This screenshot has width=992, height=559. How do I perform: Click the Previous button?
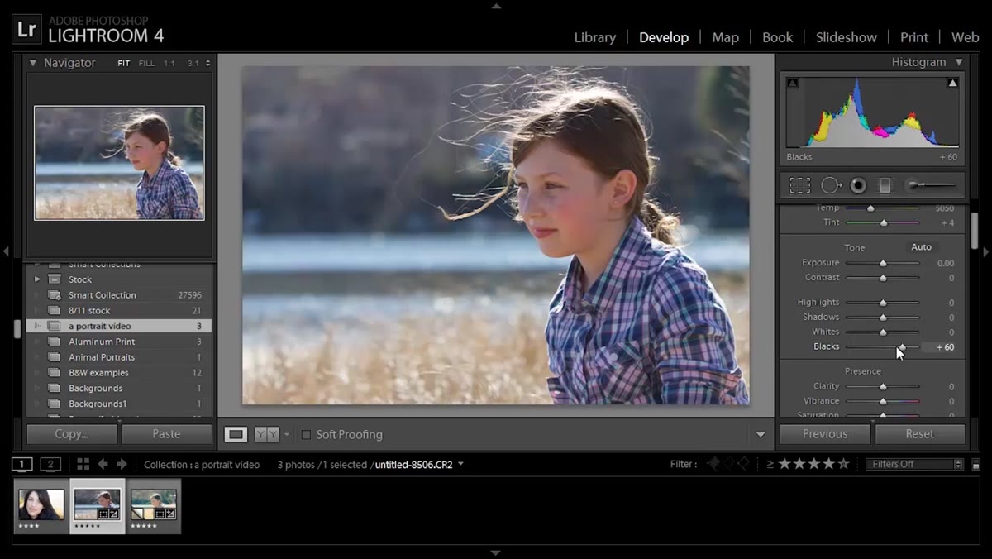click(825, 434)
